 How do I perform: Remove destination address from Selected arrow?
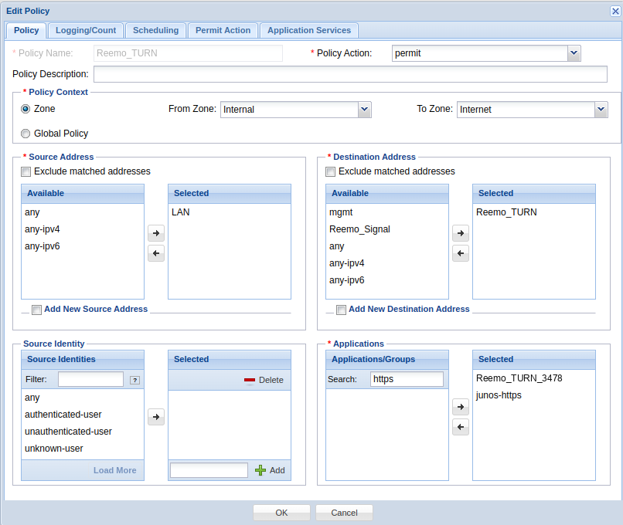(461, 253)
